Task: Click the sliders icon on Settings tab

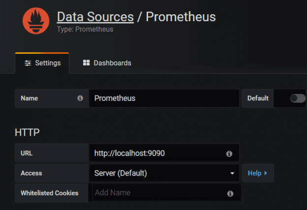Action: coord(28,63)
